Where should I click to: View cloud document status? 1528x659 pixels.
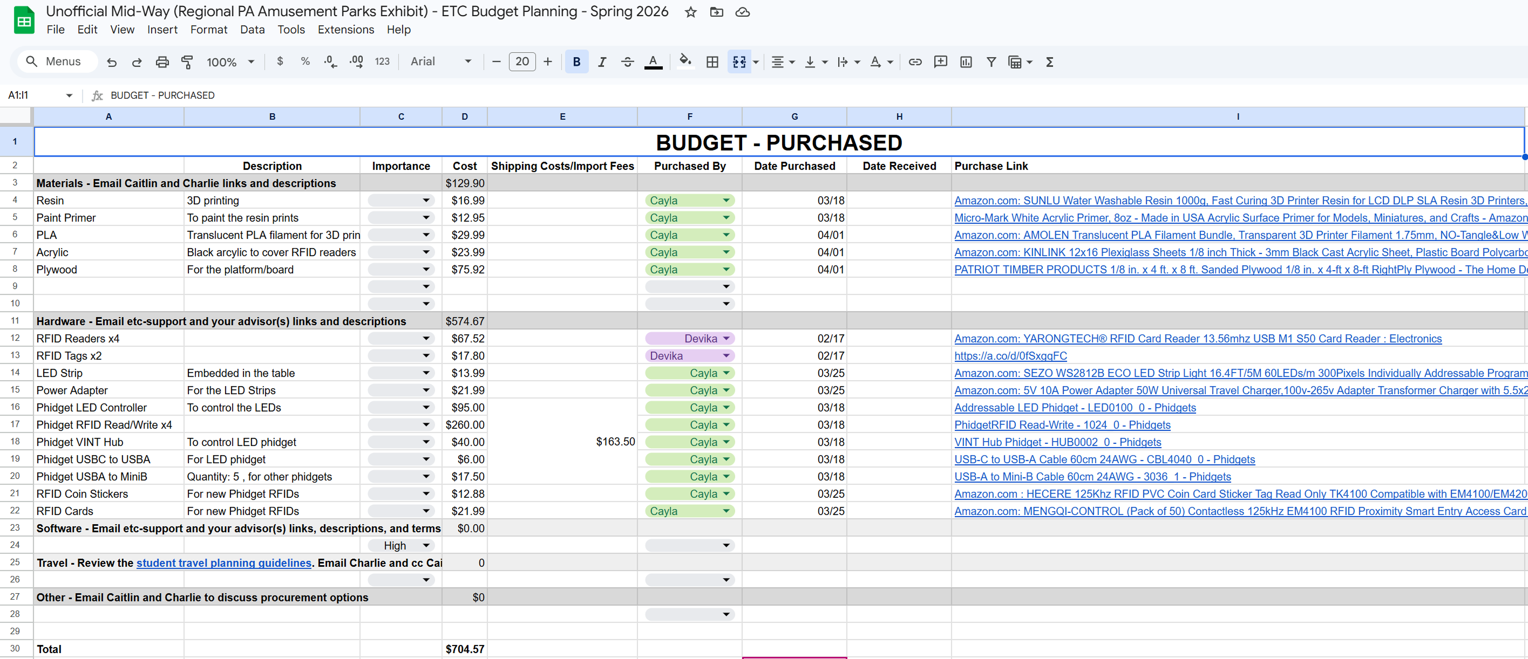tap(742, 12)
